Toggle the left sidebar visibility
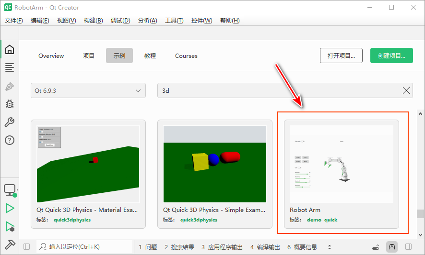The width and height of the screenshot is (425, 255). [27, 247]
